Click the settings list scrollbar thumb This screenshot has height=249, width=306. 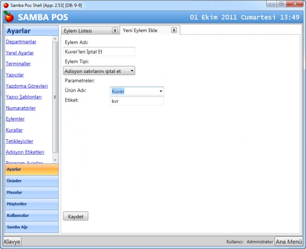[x=55, y=97]
